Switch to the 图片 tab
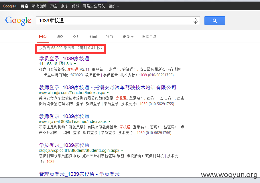This screenshot has width=260, height=183. coord(76,37)
